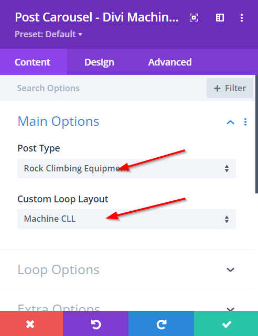Switch to the Design tab

click(x=99, y=62)
